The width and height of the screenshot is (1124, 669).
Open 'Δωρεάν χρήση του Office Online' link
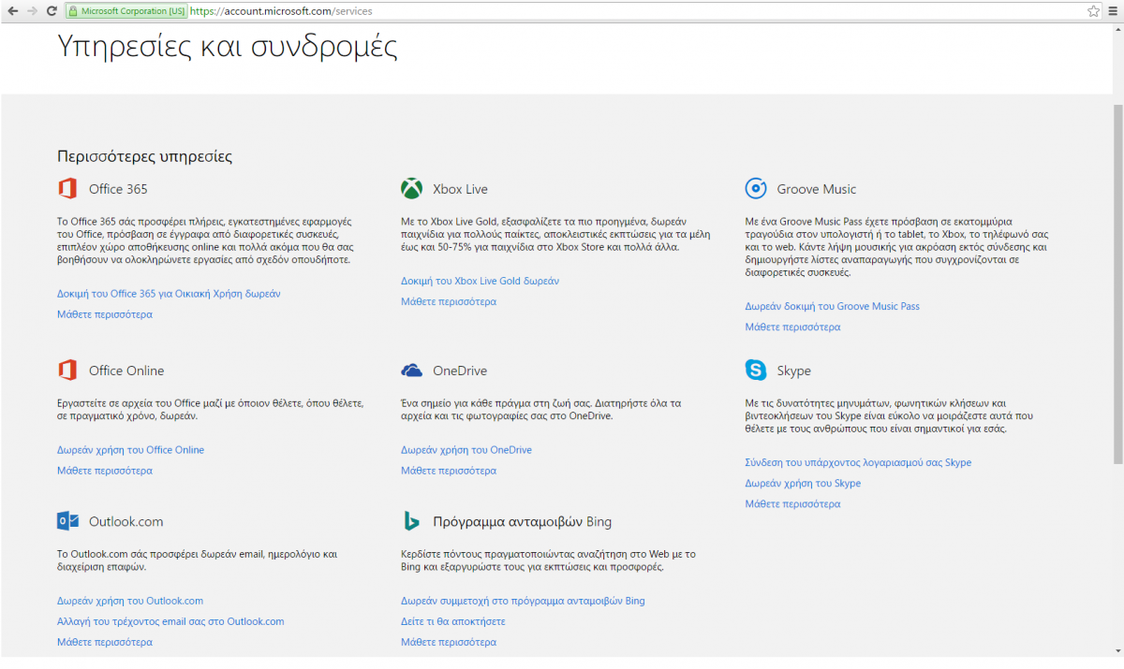pyautogui.click(x=130, y=450)
